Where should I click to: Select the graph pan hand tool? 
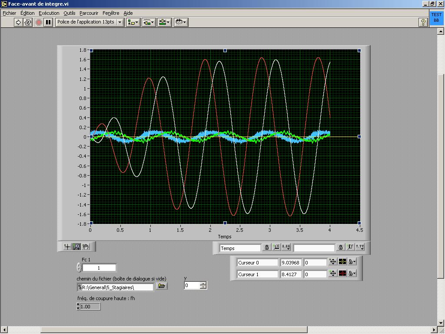(x=86, y=247)
